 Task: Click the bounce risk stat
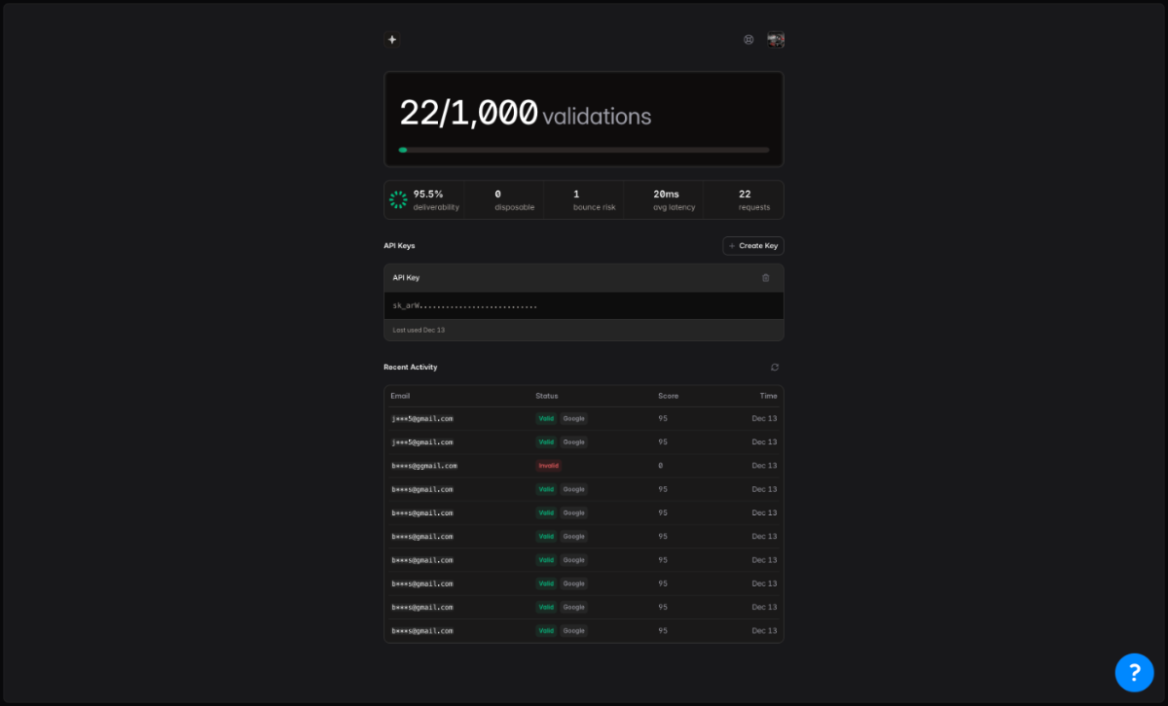[x=595, y=200]
